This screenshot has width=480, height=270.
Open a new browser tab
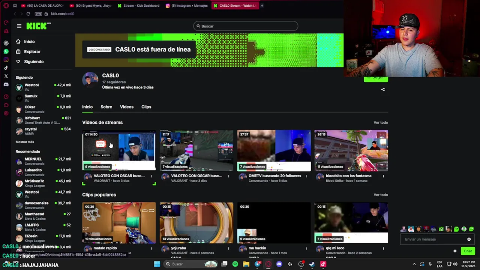[262, 6]
